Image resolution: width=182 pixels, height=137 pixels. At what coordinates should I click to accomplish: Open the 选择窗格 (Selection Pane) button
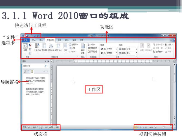[158, 52]
